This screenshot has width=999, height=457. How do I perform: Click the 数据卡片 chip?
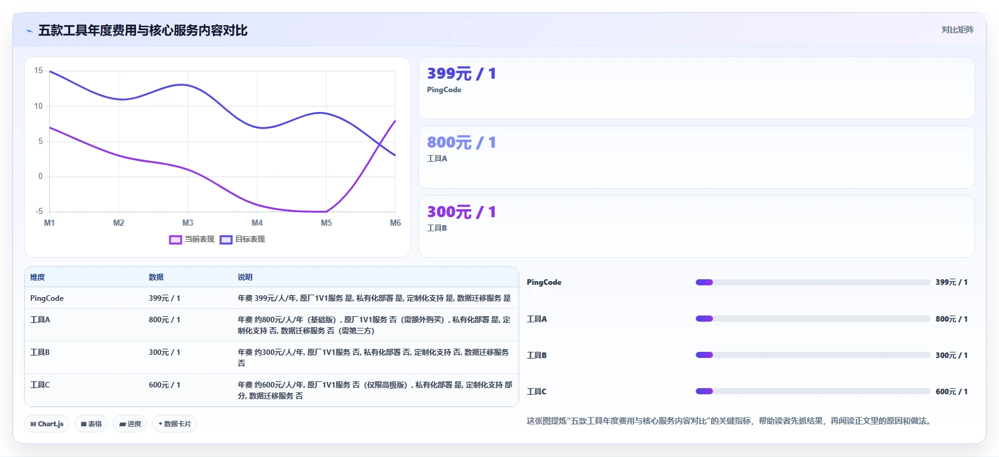(x=175, y=424)
